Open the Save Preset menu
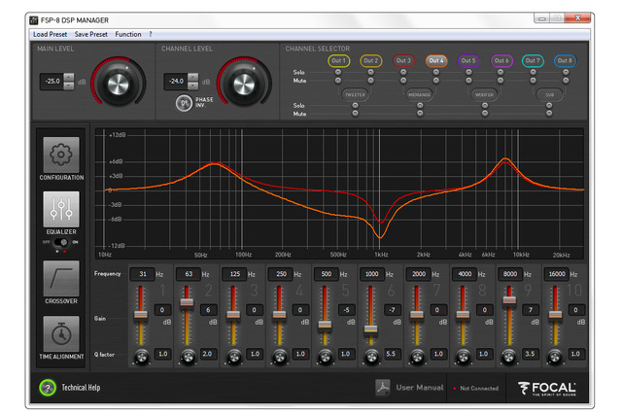This screenshot has width=622, height=414. [90, 34]
